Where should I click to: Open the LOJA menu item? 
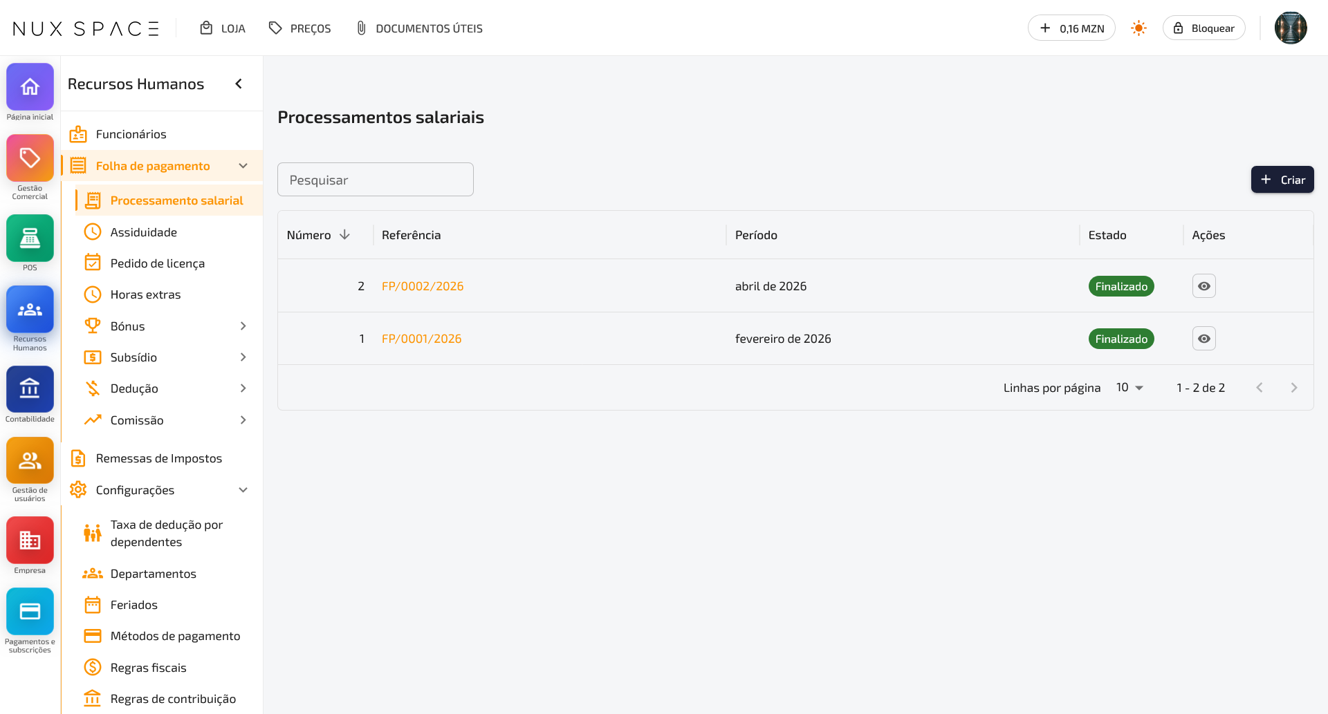coord(223,28)
